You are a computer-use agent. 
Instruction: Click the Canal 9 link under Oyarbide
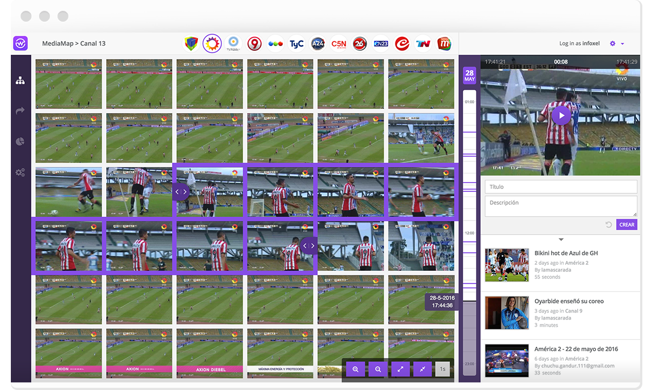[x=573, y=311]
